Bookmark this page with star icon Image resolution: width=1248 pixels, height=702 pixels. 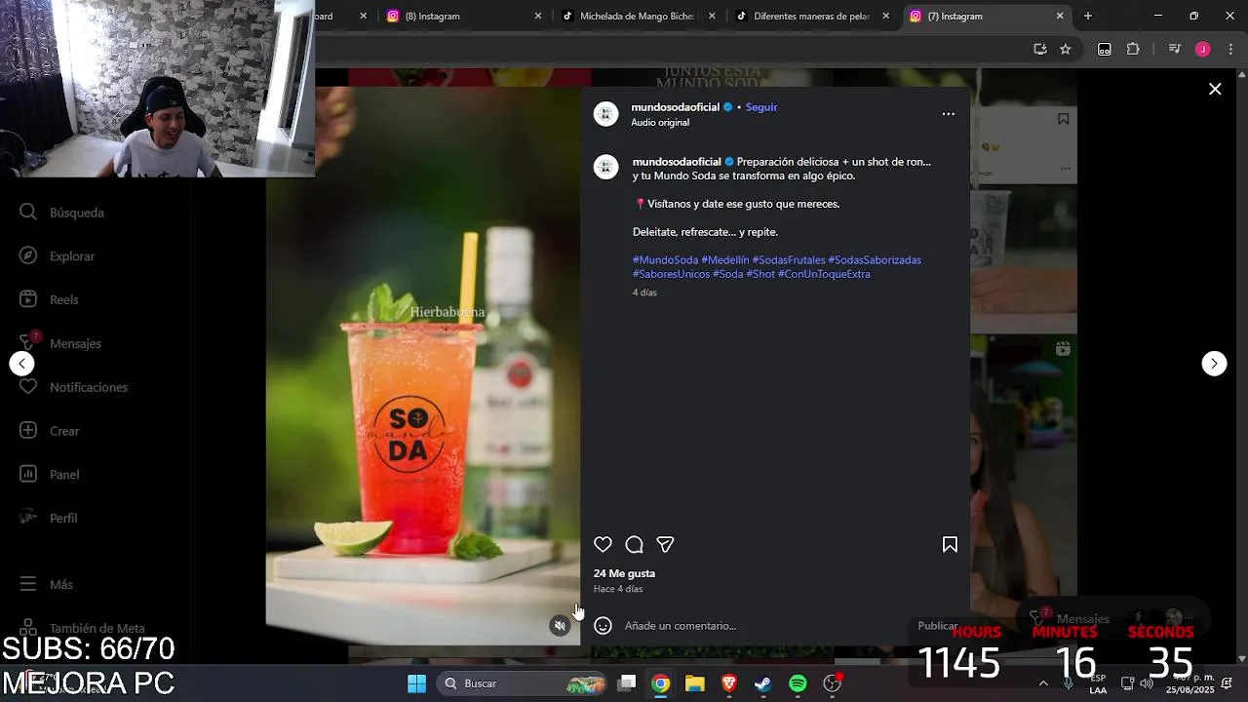tap(1066, 49)
